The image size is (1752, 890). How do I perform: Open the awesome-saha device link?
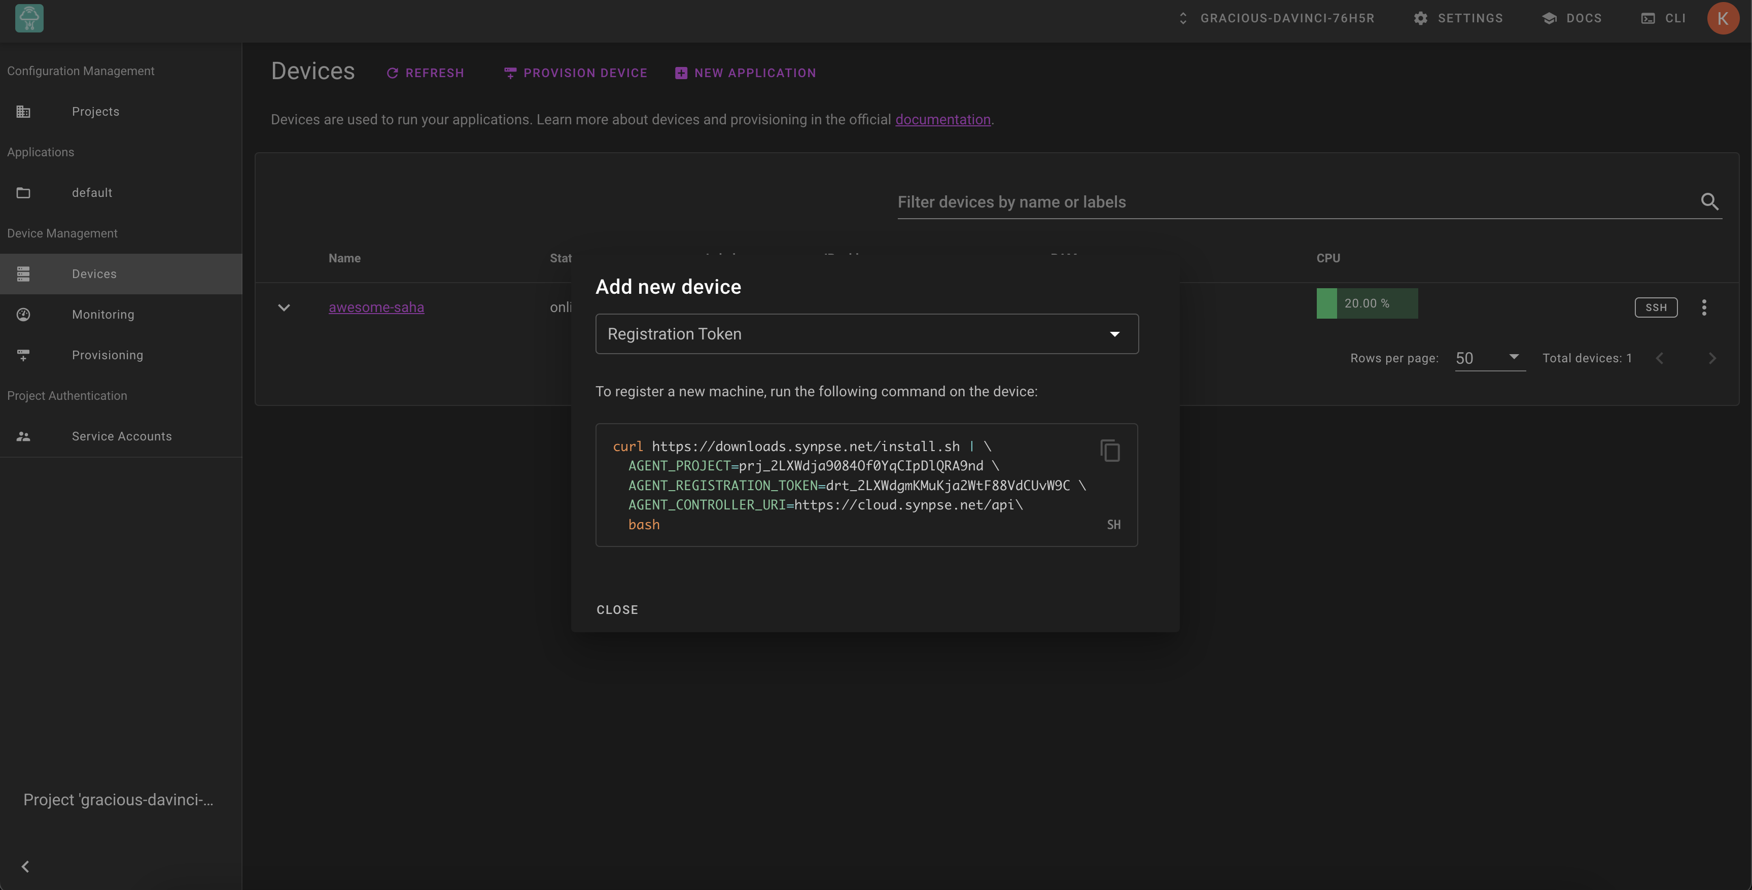(x=376, y=307)
